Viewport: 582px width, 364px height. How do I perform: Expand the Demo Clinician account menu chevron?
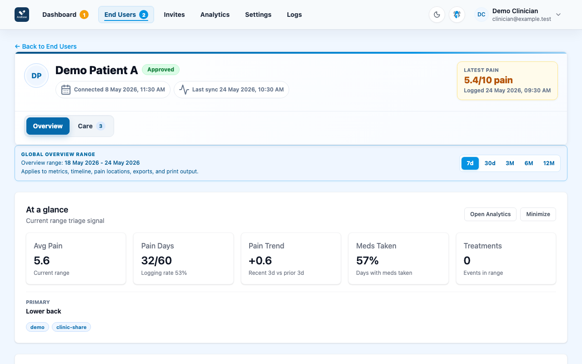point(558,15)
